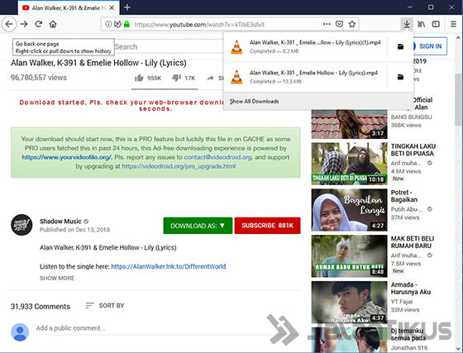Open site information icon in address bar
The height and width of the screenshot is (353, 463).
click(x=108, y=24)
